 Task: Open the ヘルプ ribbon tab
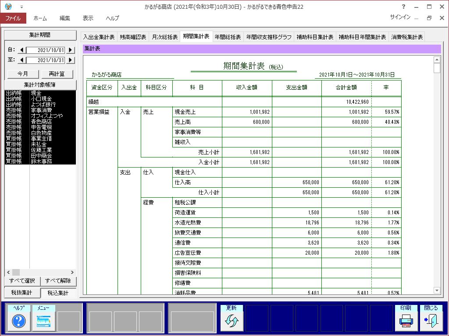(112, 18)
